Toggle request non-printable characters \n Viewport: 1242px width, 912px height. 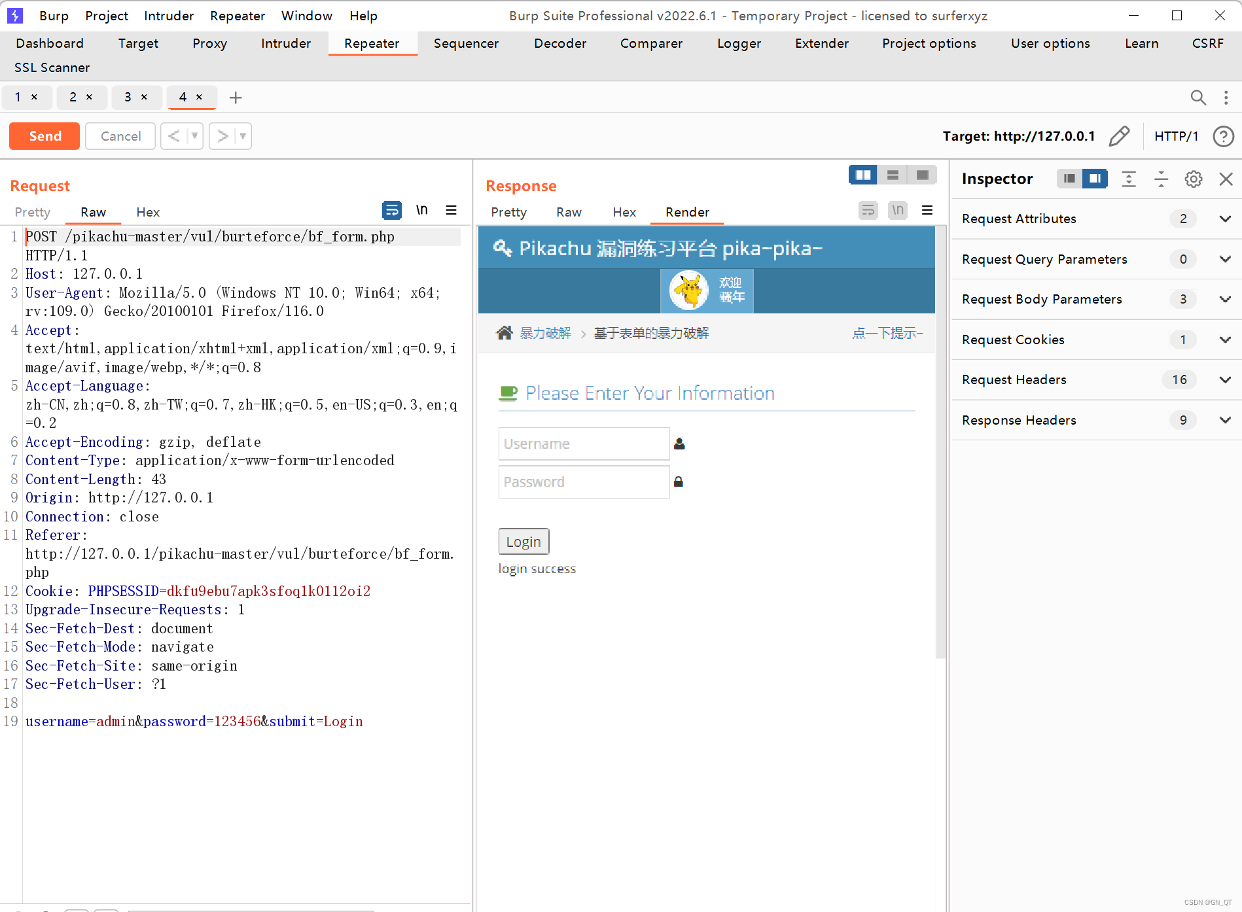(422, 210)
